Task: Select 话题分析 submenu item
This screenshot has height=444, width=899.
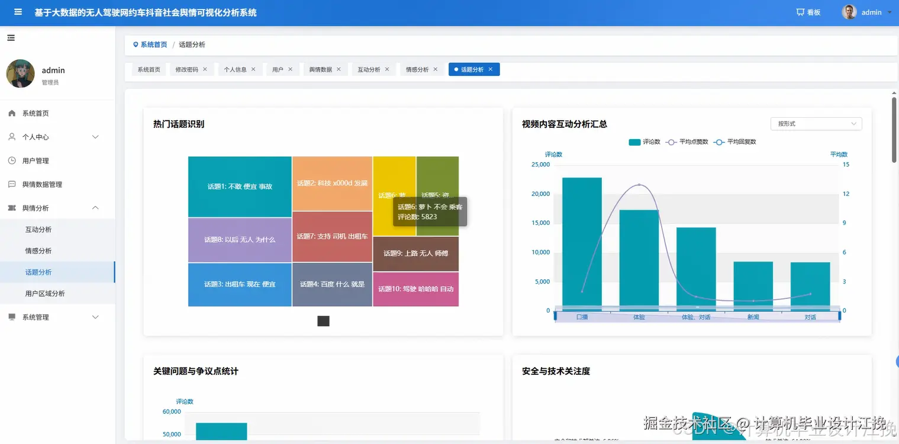Action: 57,272
